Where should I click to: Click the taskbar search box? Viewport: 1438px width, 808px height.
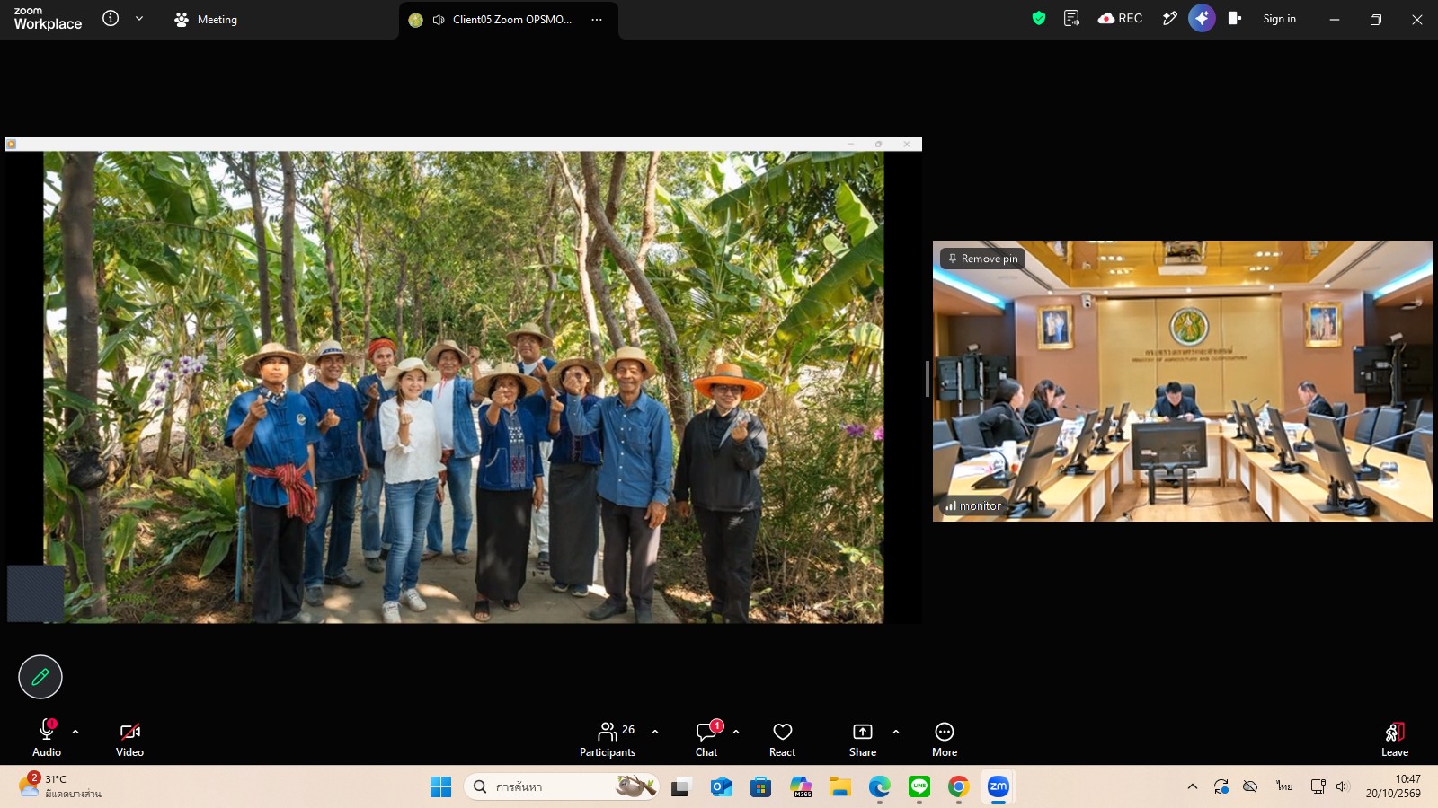[562, 787]
